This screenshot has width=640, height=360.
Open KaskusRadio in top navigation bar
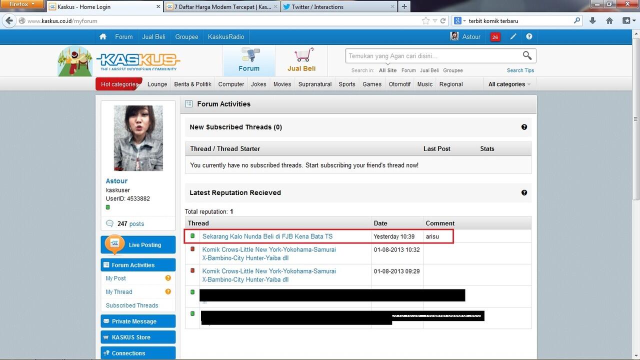(226, 36)
